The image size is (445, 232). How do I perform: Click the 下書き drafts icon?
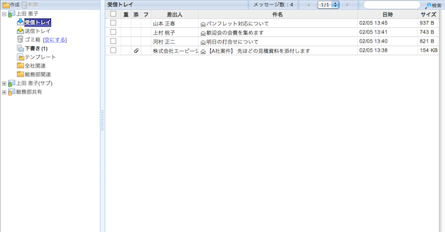point(20,48)
